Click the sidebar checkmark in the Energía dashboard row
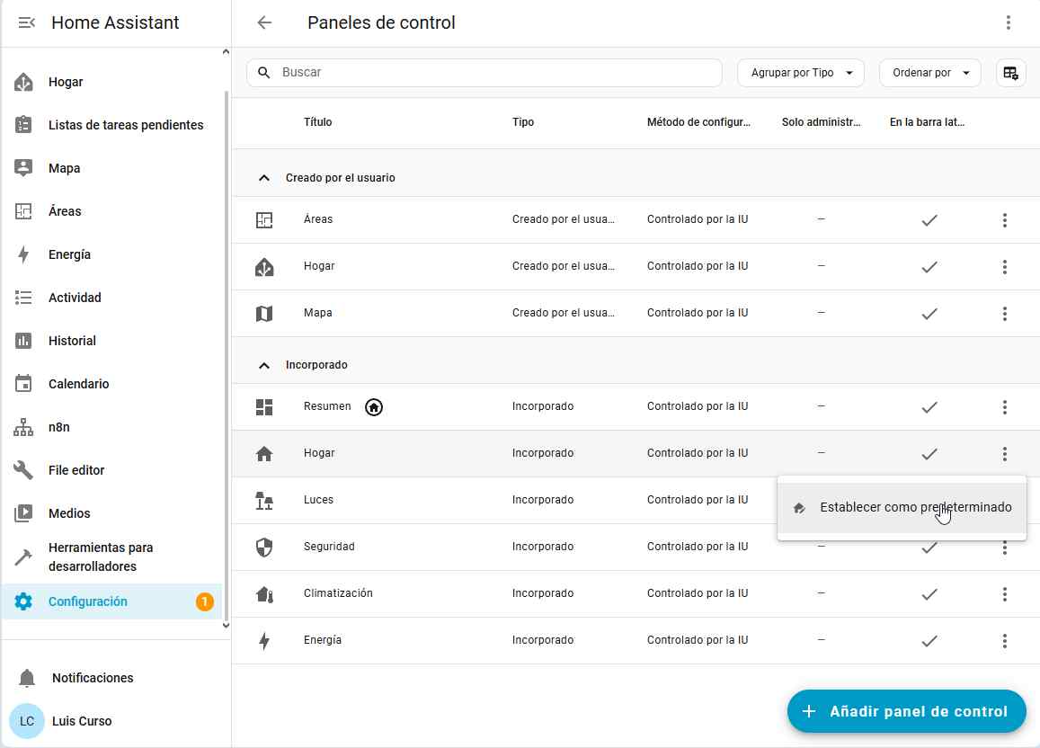This screenshot has height=748, width=1040. [x=929, y=641]
